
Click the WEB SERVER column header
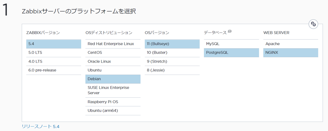276,33
